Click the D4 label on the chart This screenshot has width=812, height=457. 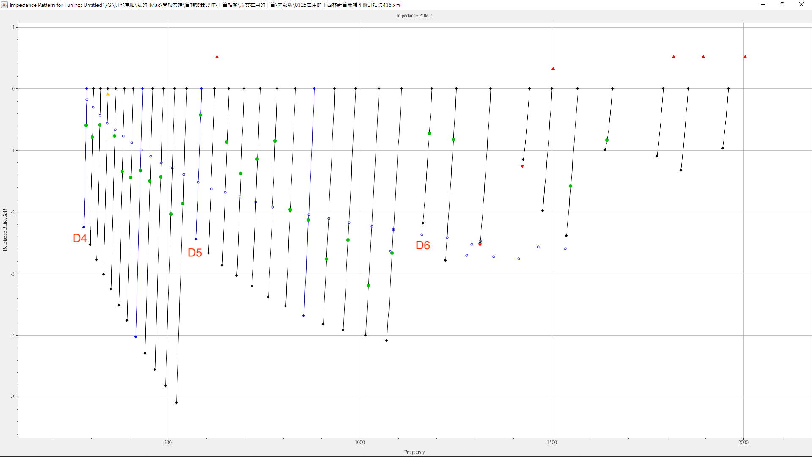coord(80,238)
